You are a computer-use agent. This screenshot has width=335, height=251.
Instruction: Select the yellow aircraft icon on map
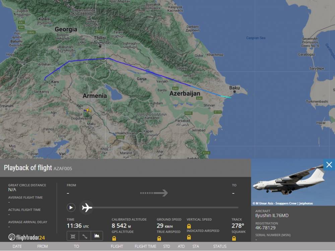click(87, 110)
